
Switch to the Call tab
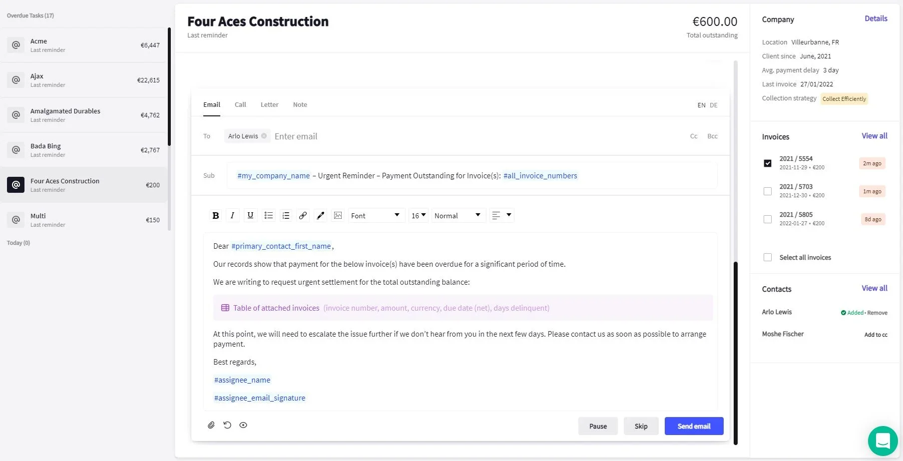pos(240,104)
